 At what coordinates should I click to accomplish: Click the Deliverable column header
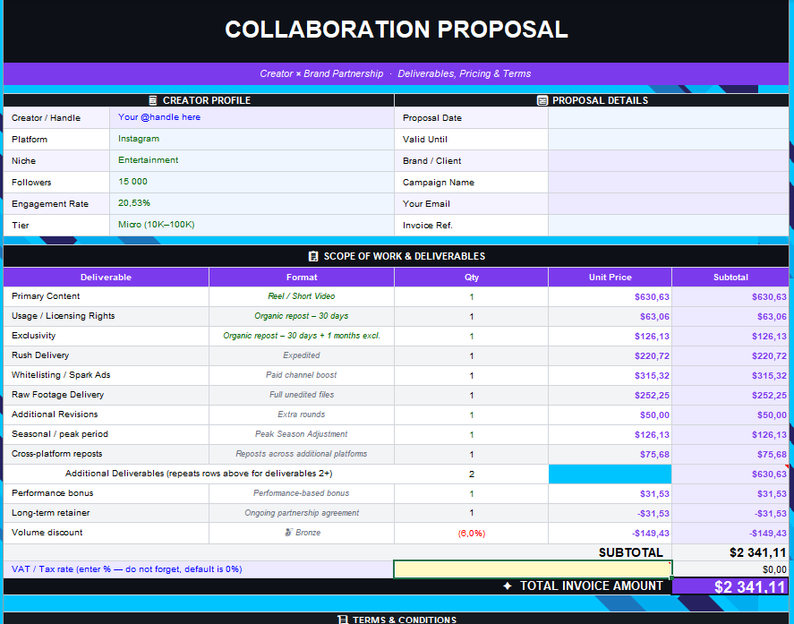106,277
